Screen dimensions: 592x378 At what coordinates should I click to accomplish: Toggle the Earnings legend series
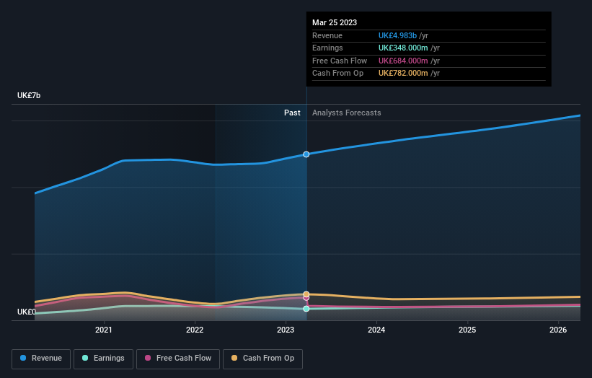103,359
